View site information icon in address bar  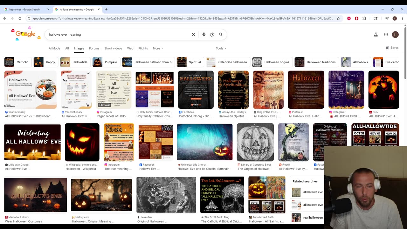[x=29, y=18]
